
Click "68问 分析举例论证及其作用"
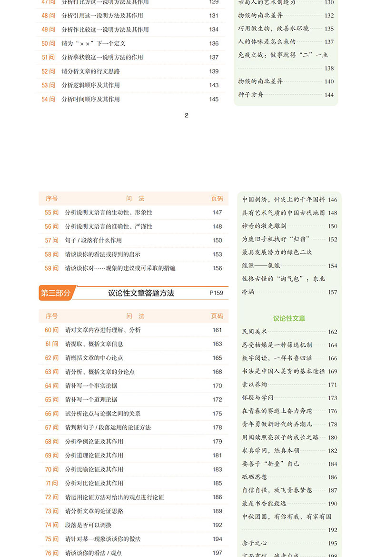(133, 442)
